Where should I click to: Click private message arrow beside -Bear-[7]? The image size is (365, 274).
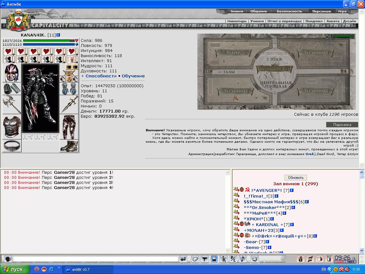236,241
